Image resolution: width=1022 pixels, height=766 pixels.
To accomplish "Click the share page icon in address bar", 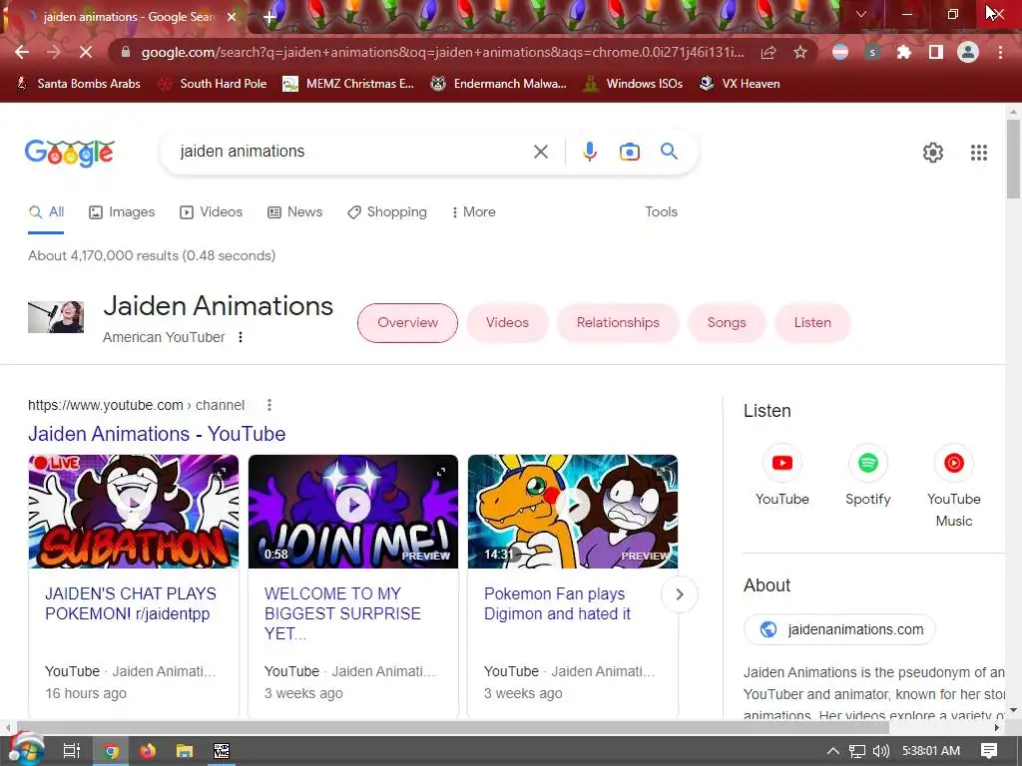I will point(768,52).
